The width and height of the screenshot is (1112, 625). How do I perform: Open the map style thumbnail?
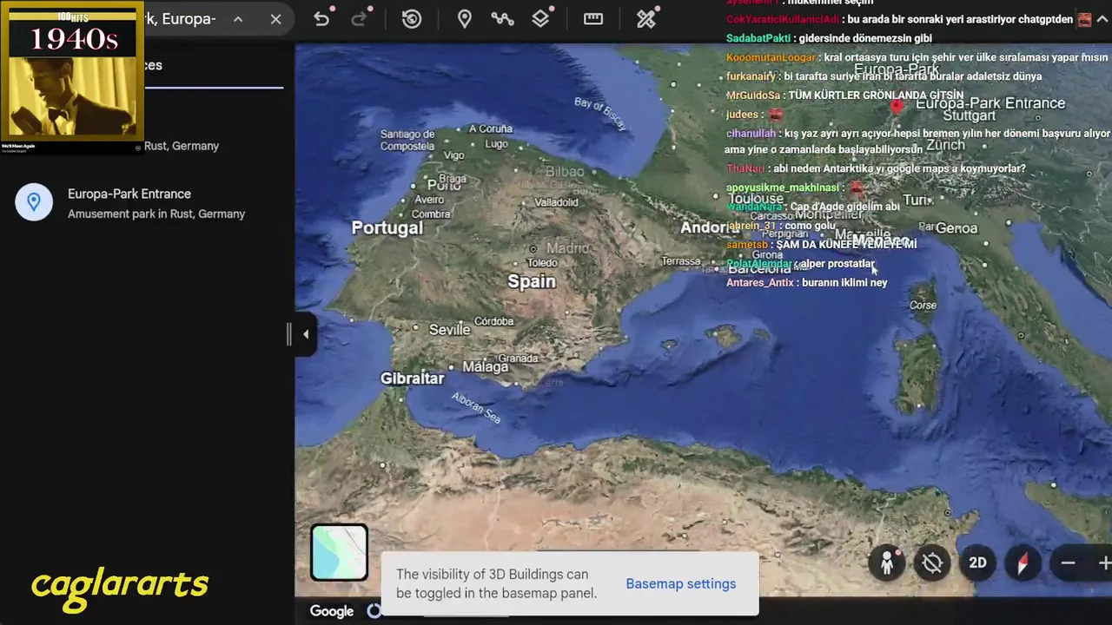[339, 552]
